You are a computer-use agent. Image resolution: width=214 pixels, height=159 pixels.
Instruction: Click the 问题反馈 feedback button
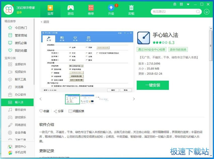(76, 111)
